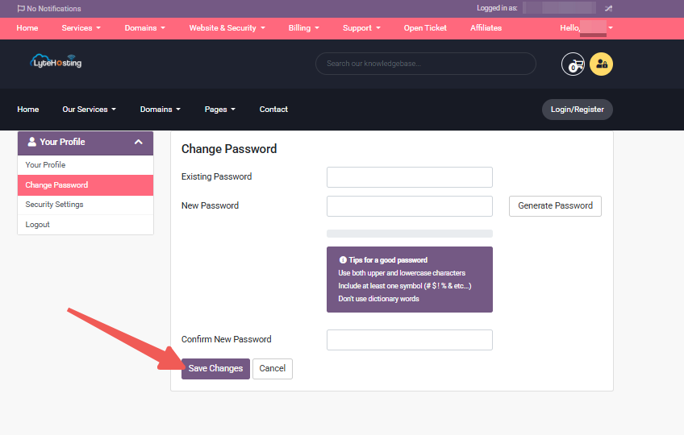This screenshot has width=684, height=435.
Task: Click the knowledgebase search box
Action: point(426,64)
